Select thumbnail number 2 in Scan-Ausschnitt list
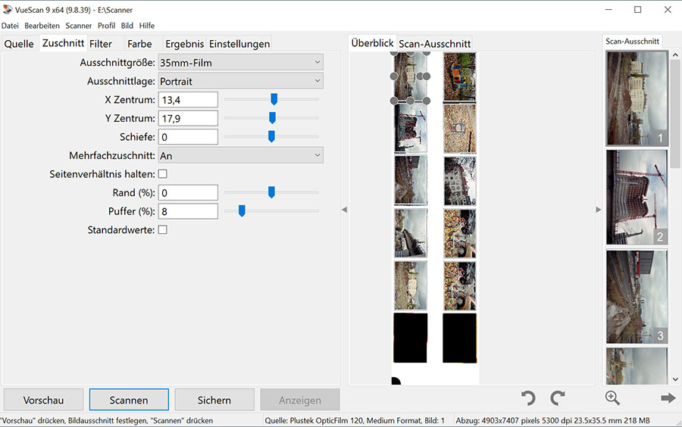The width and height of the screenshot is (682, 427). [x=637, y=197]
